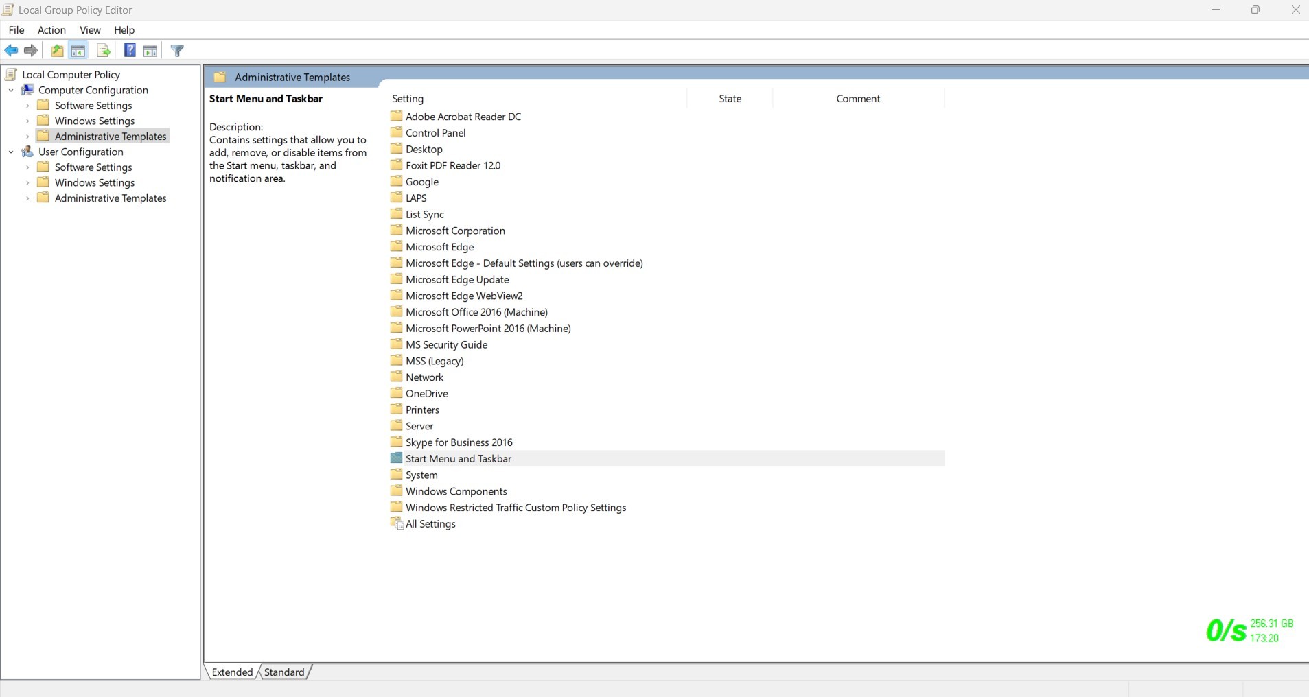This screenshot has height=697, width=1309.
Task: Click the Comment column header
Action: (x=858, y=99)
